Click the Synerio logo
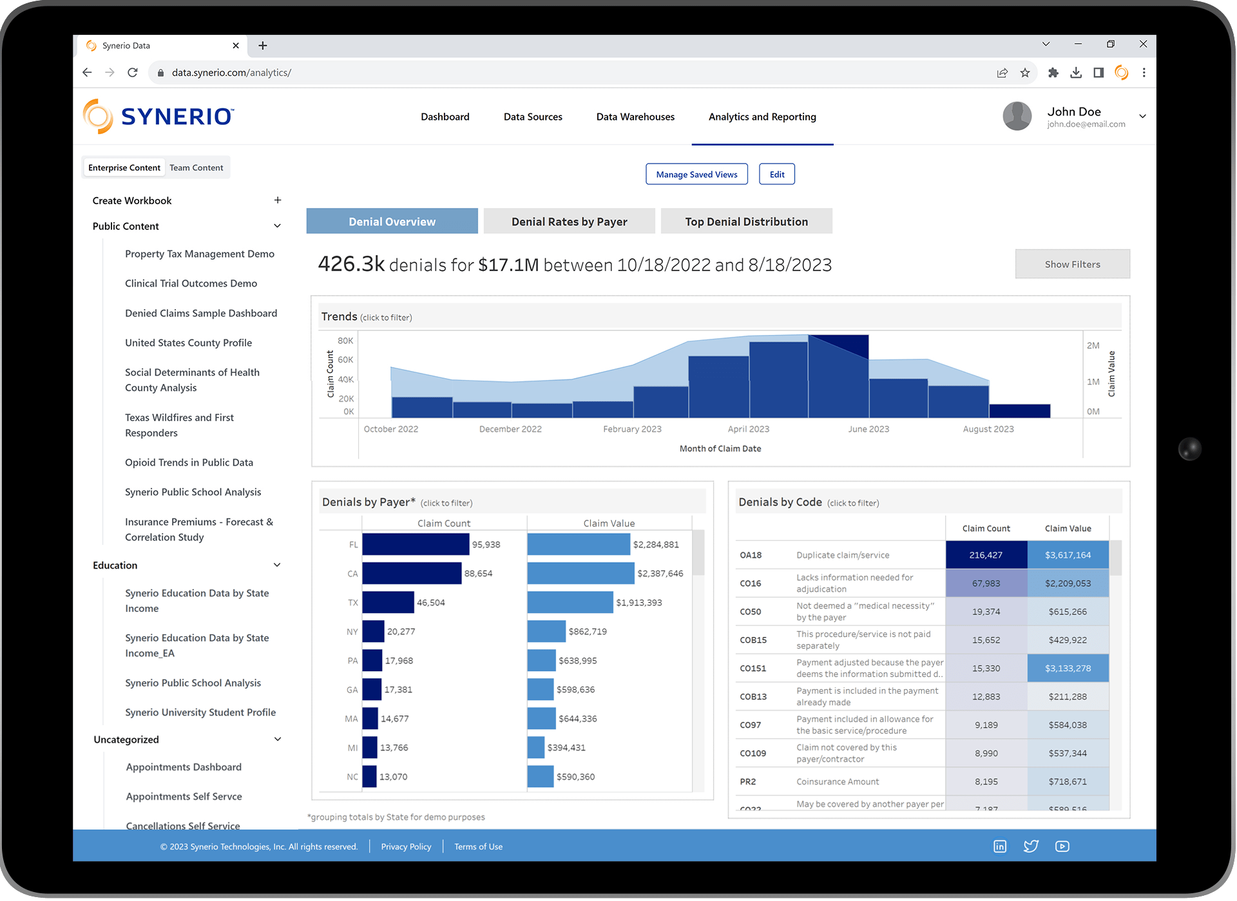The height and width of the screenshot is (901, 1237). [158, 117]
